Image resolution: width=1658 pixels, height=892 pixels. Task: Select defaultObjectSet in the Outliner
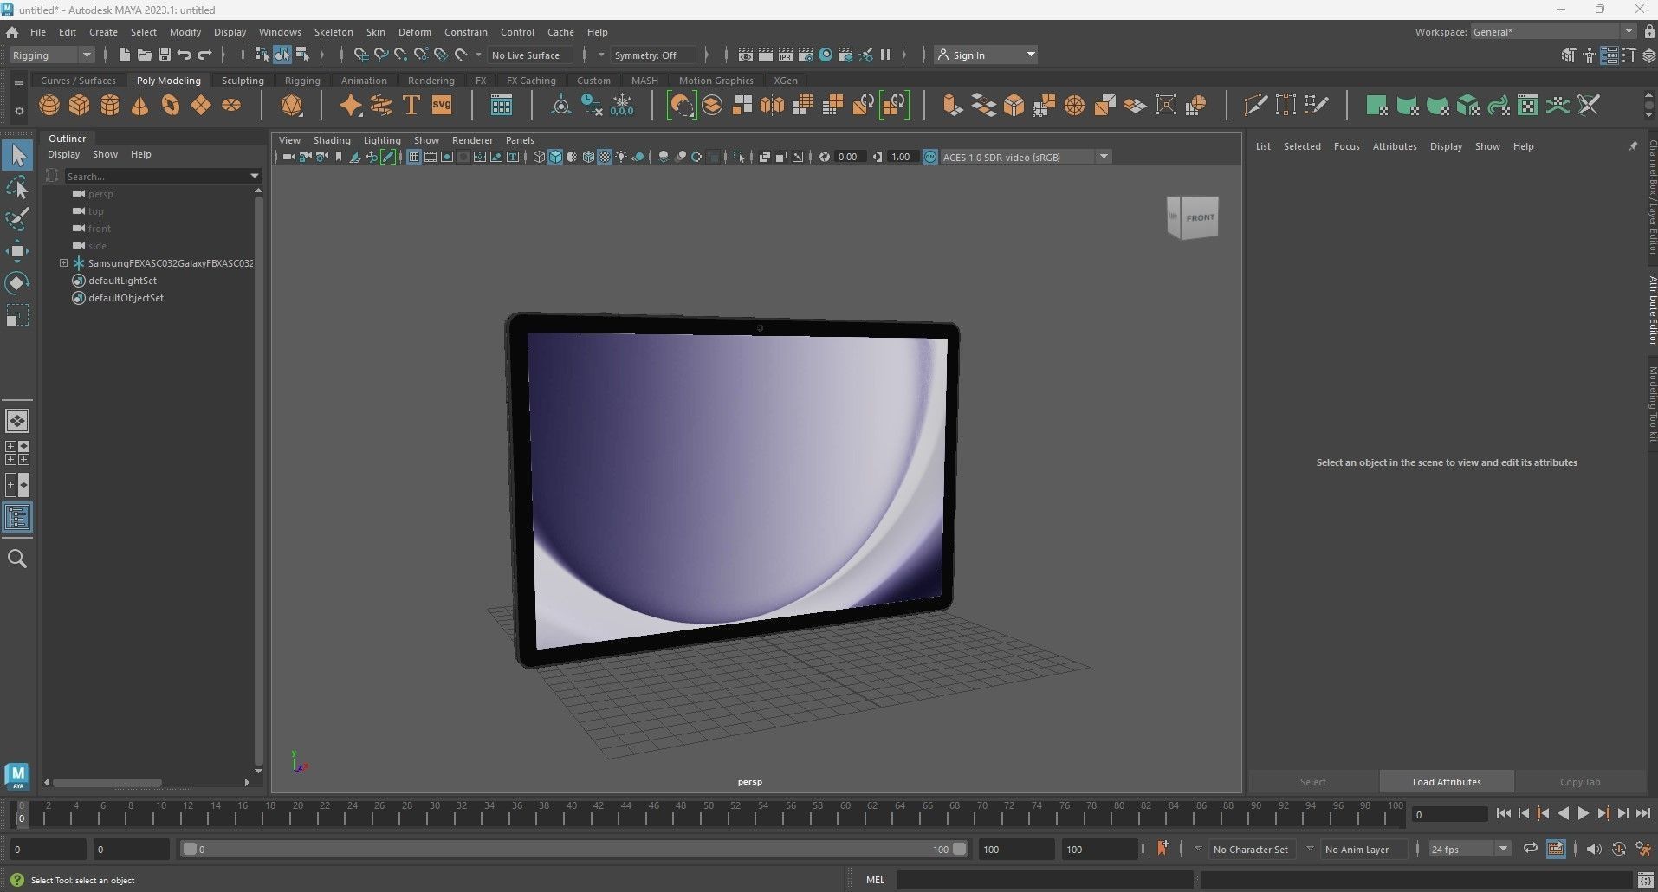(x=126, y=298)
